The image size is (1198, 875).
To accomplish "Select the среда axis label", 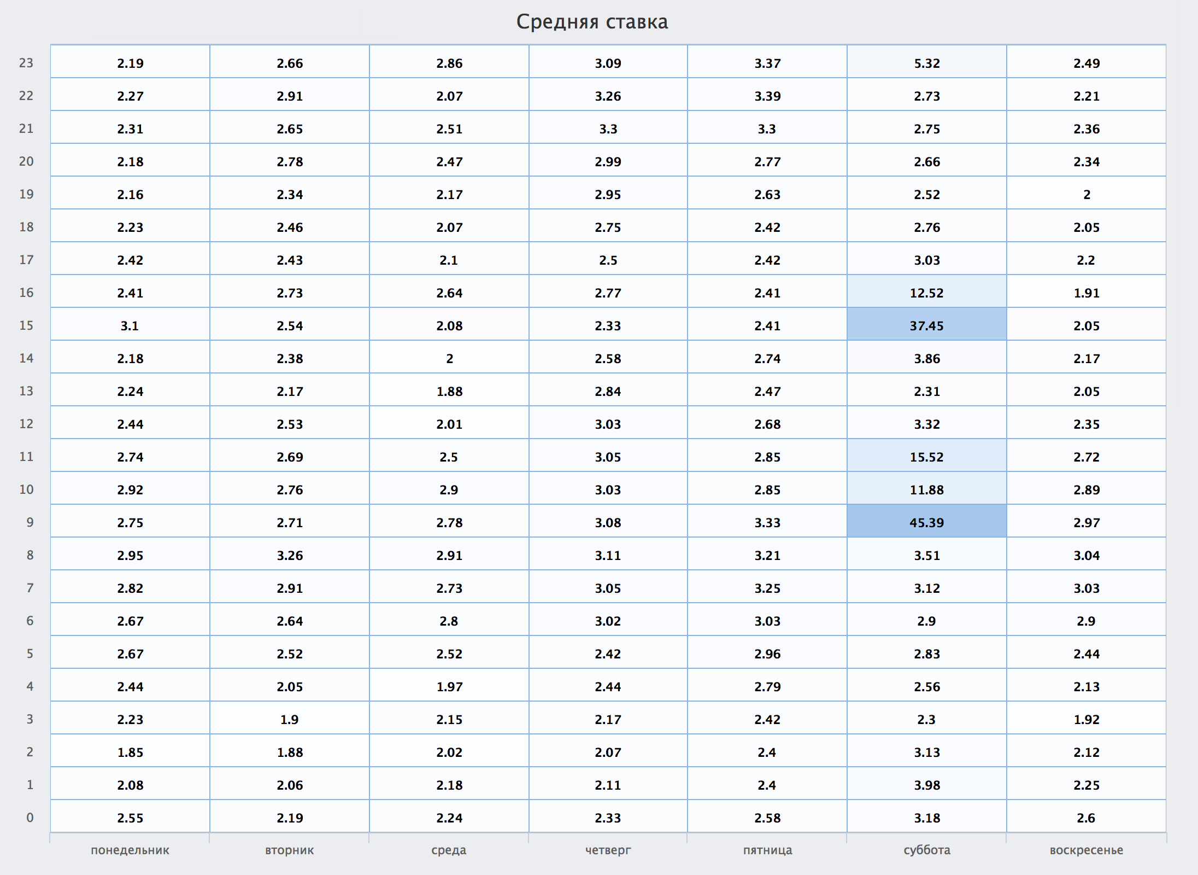I will 449,850.
